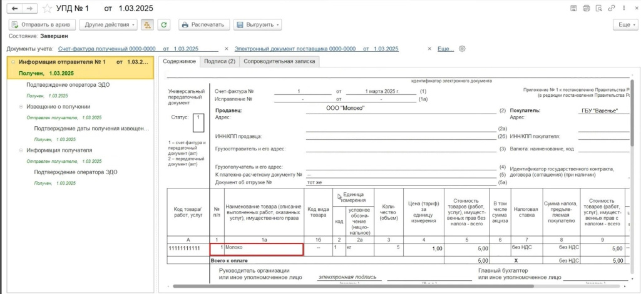The height and width of the screenshot is (294, 641).
Task: Click the save diskette icon at top right
Action: click(x=573, y=8)
